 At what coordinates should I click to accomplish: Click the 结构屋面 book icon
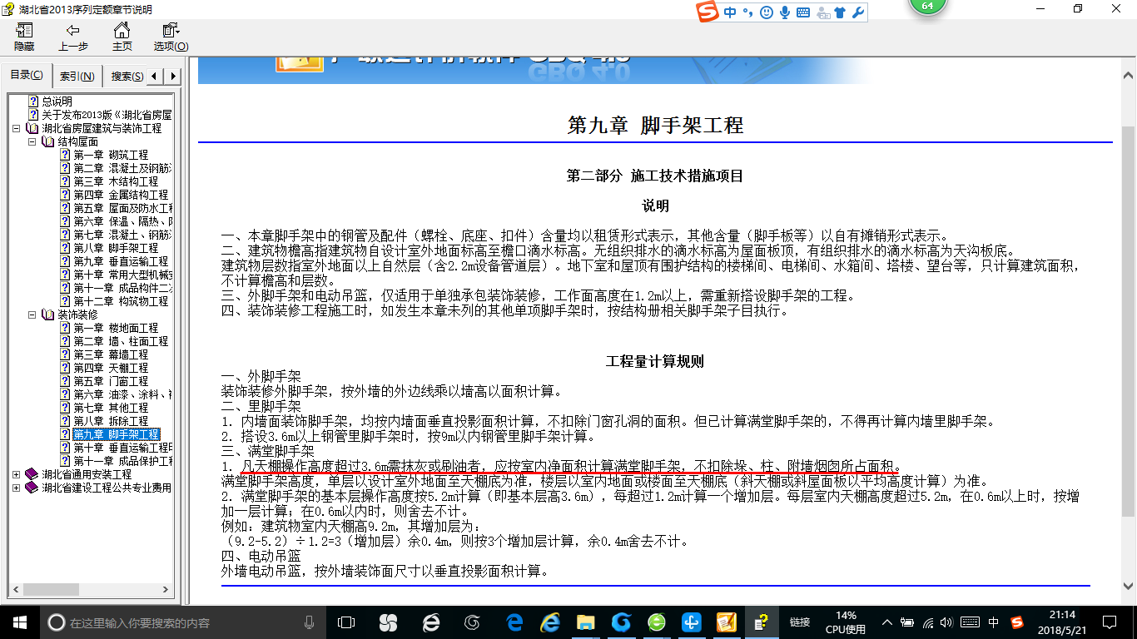tap(47, 141)
